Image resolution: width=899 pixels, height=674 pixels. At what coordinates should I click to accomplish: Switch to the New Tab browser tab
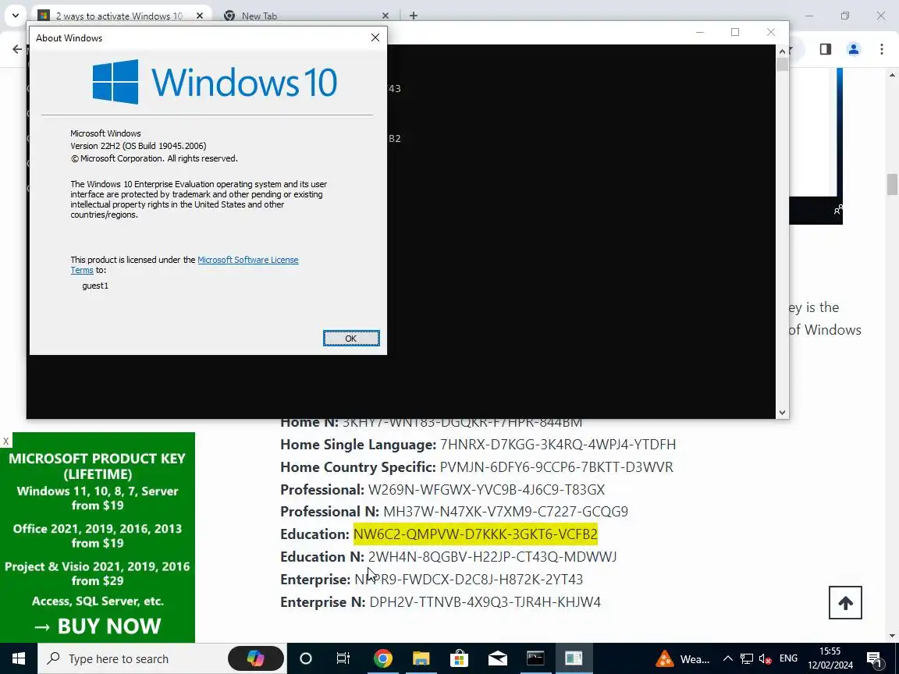[259, 16]
